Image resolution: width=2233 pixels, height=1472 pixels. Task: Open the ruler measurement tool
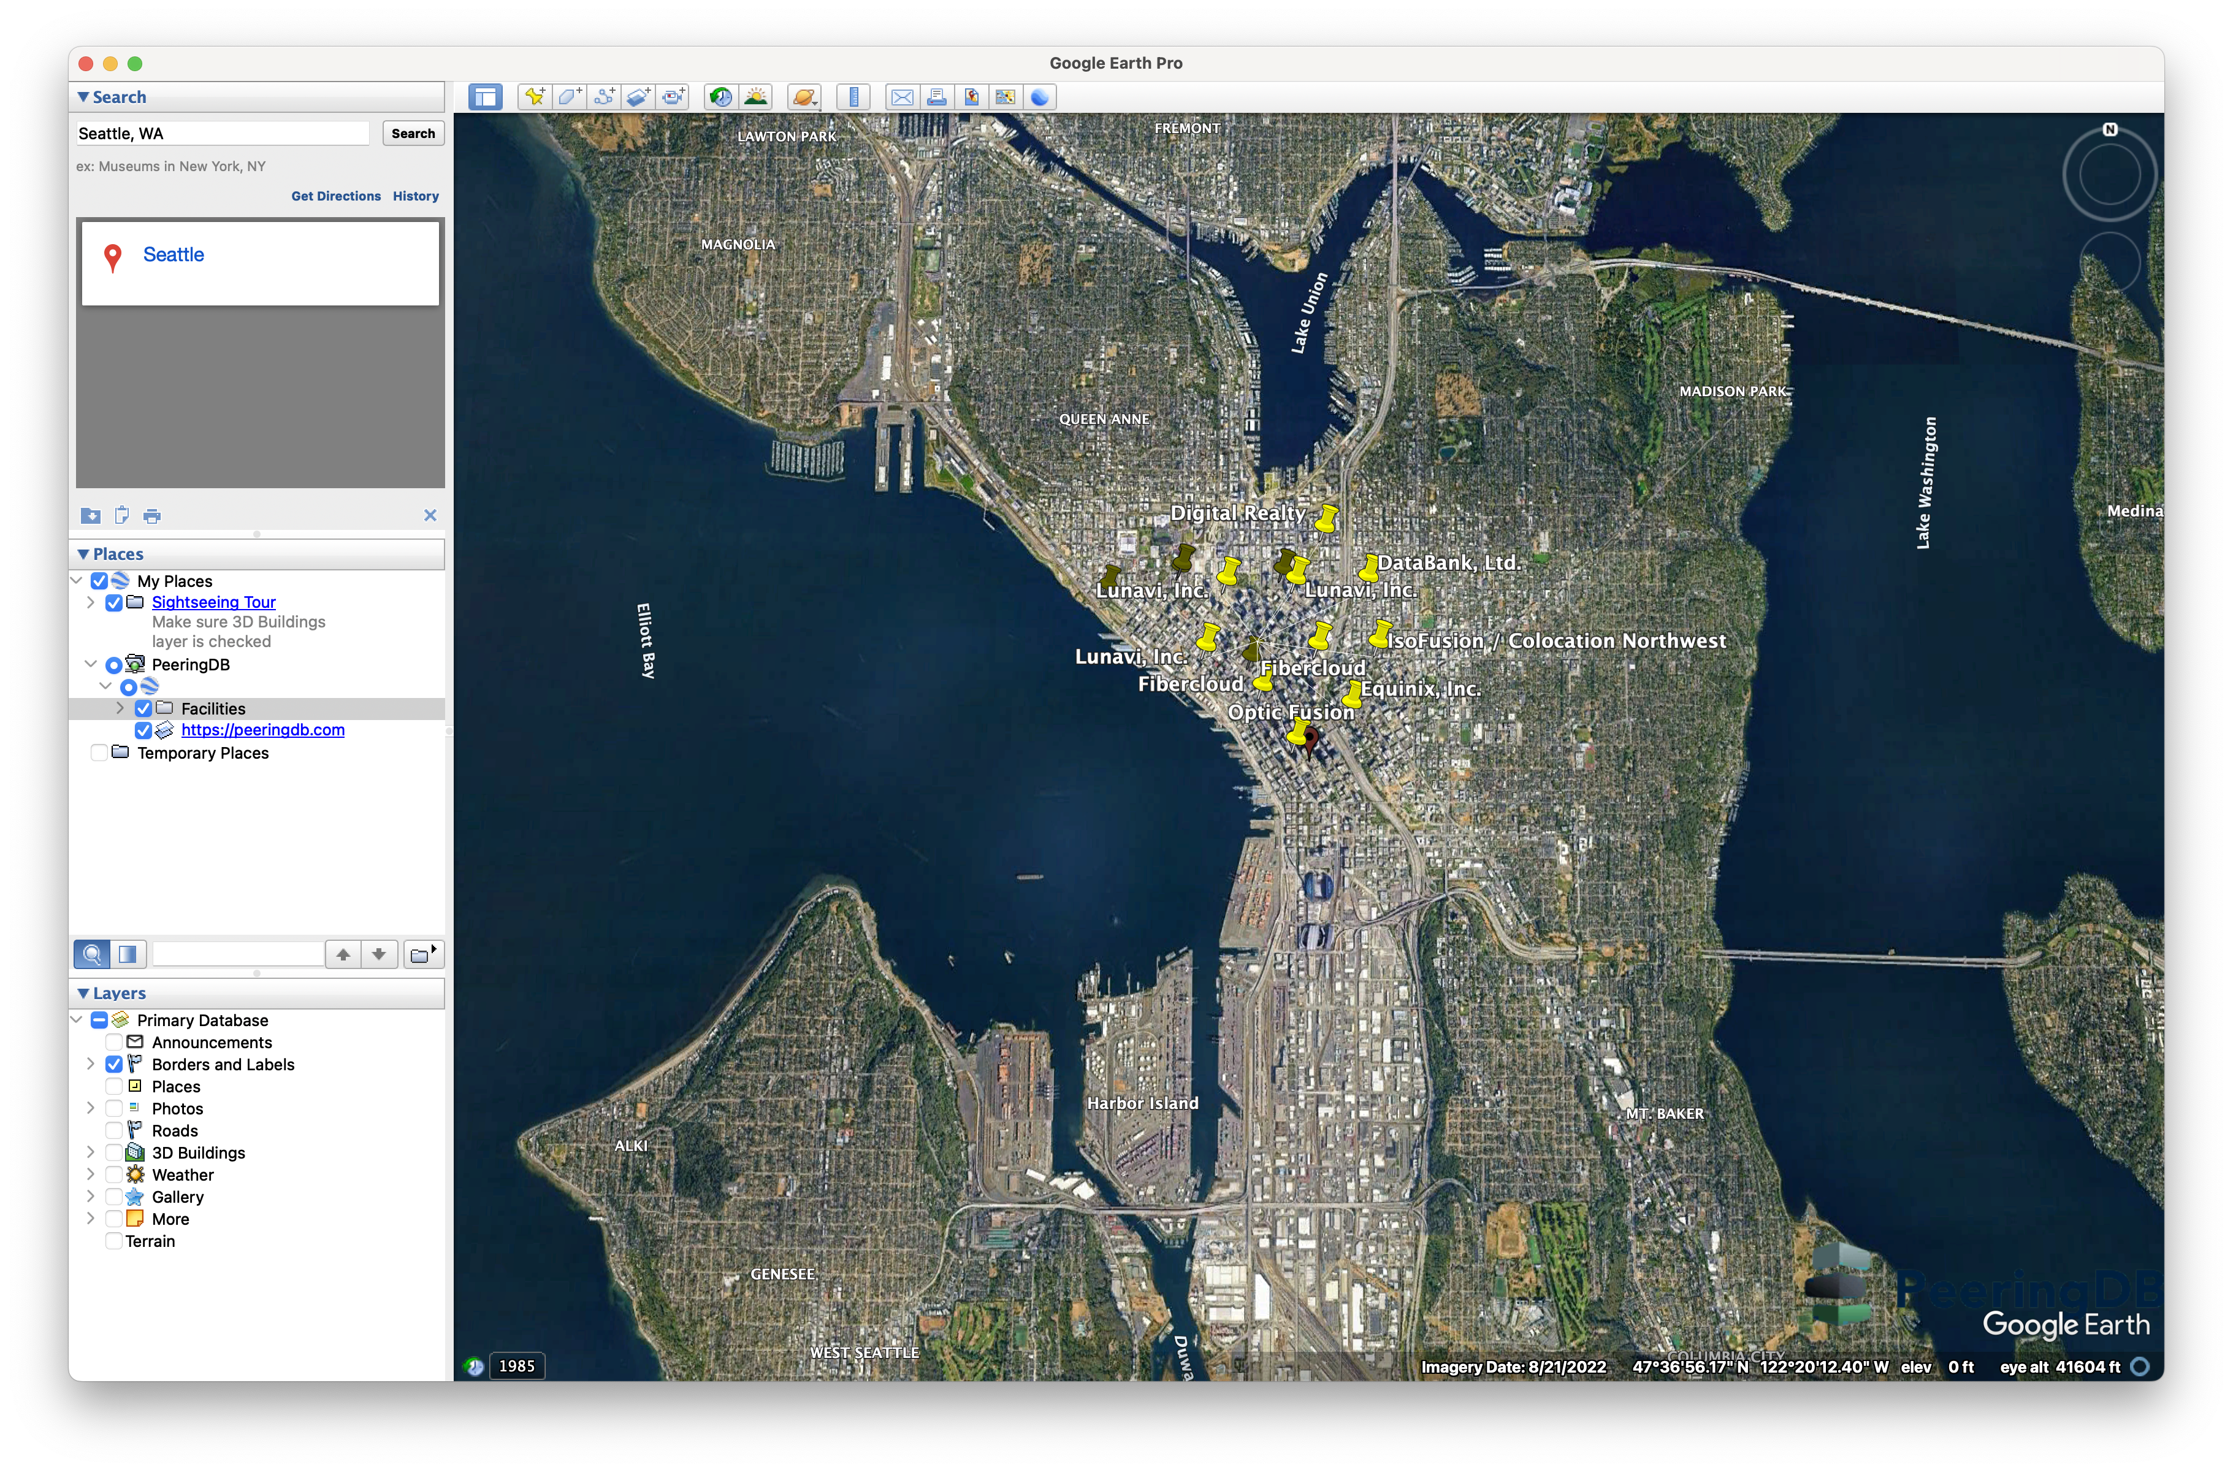853,97
